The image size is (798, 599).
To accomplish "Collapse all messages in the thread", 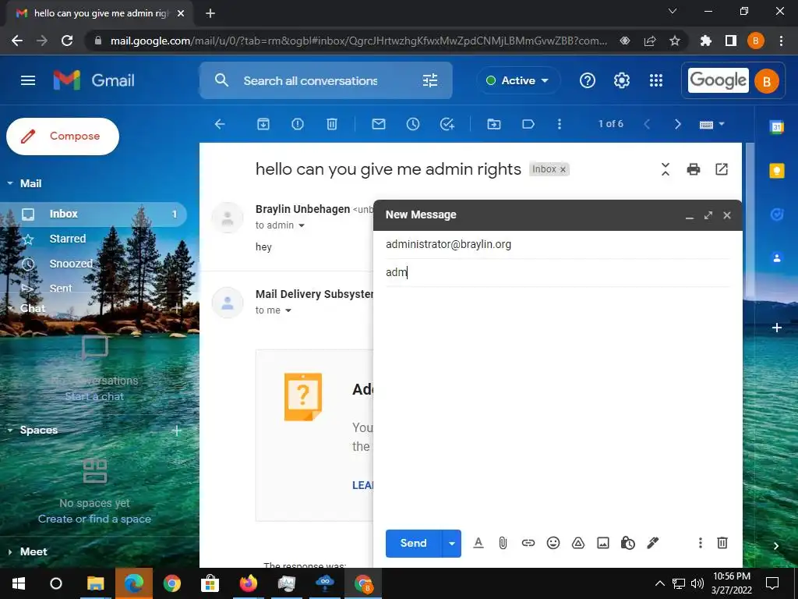I will tap(666, 169).
